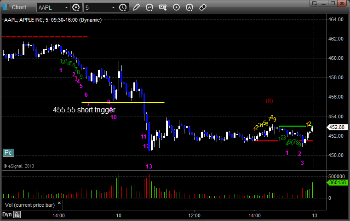The image size is (350, 221).
Task: Minimize the Chart window
Action: pos(324,3)
